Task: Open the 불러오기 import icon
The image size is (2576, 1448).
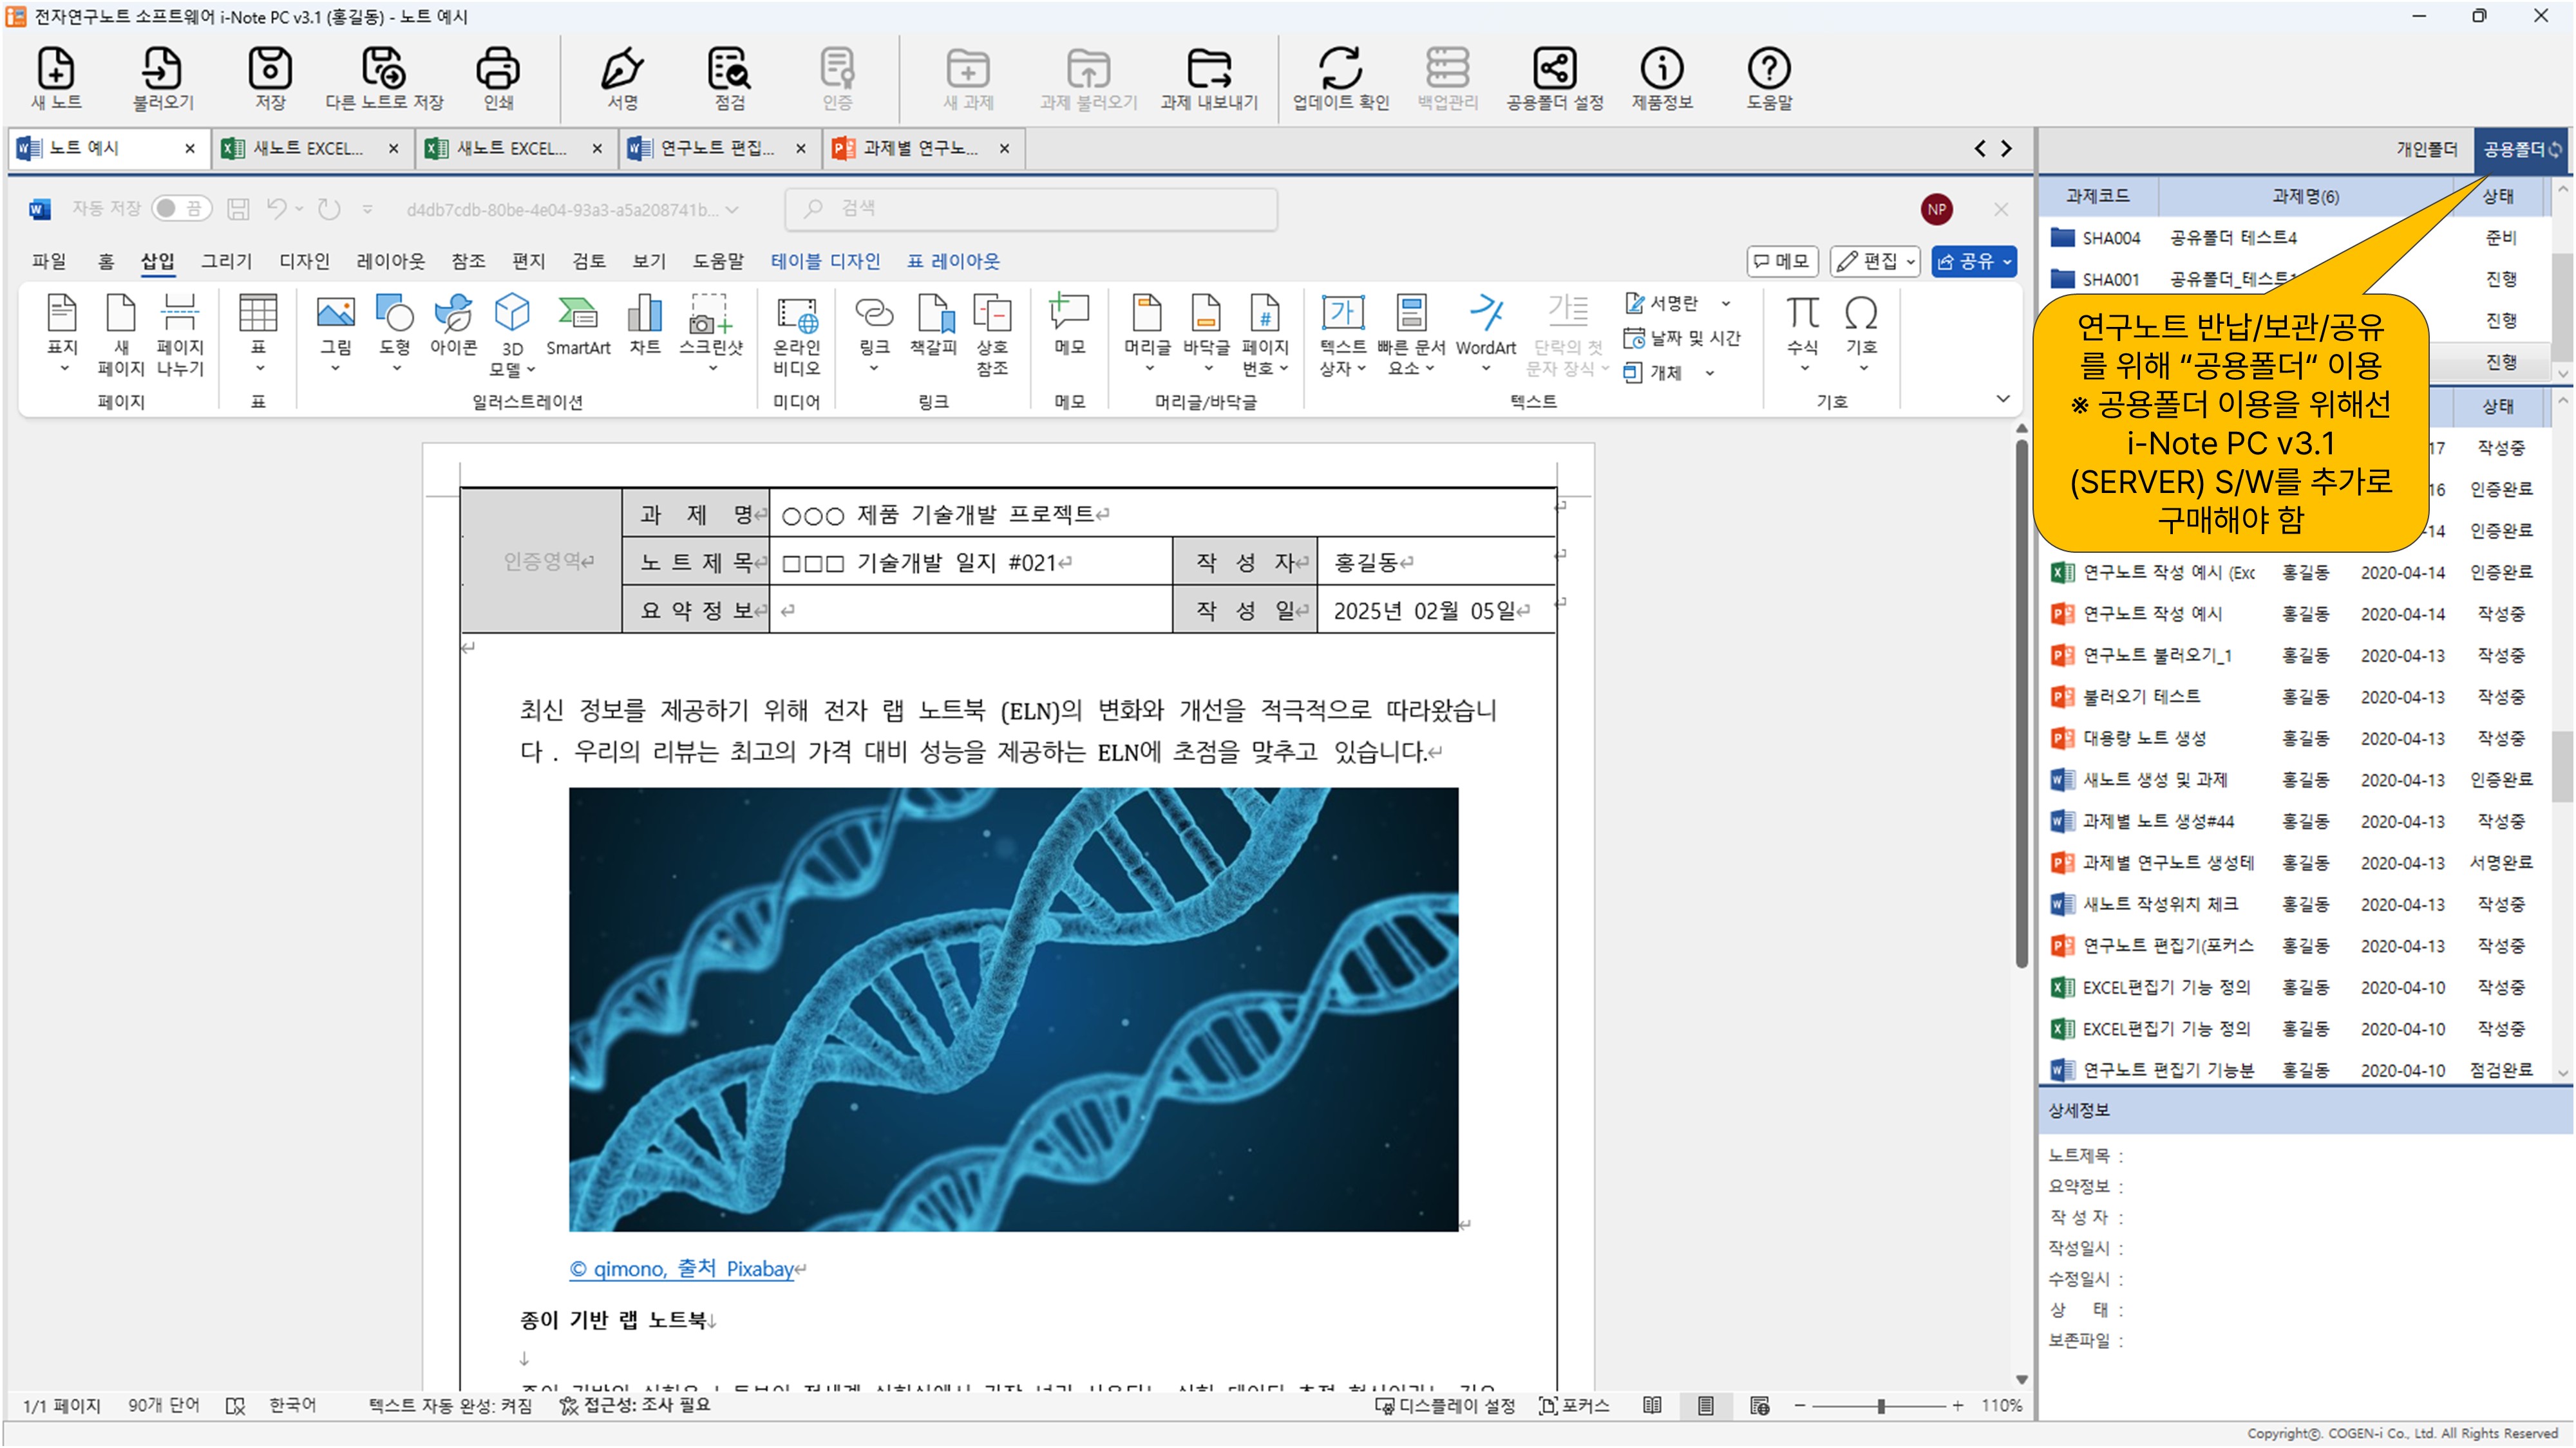Action: tap(163, 78)
